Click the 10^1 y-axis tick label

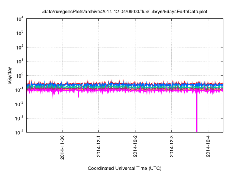(20, 61)
